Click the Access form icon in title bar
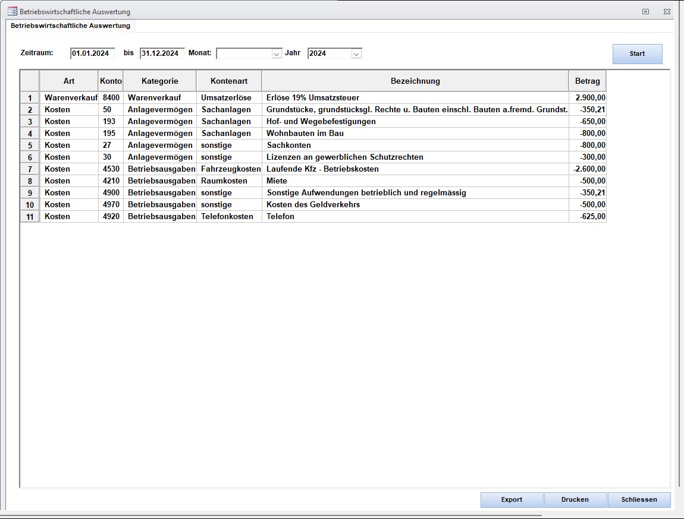Image resolution: width=684 pixels, height=519 pixels. pos(12,11)
